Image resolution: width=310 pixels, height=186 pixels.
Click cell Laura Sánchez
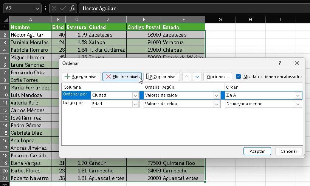pos(31,65)
